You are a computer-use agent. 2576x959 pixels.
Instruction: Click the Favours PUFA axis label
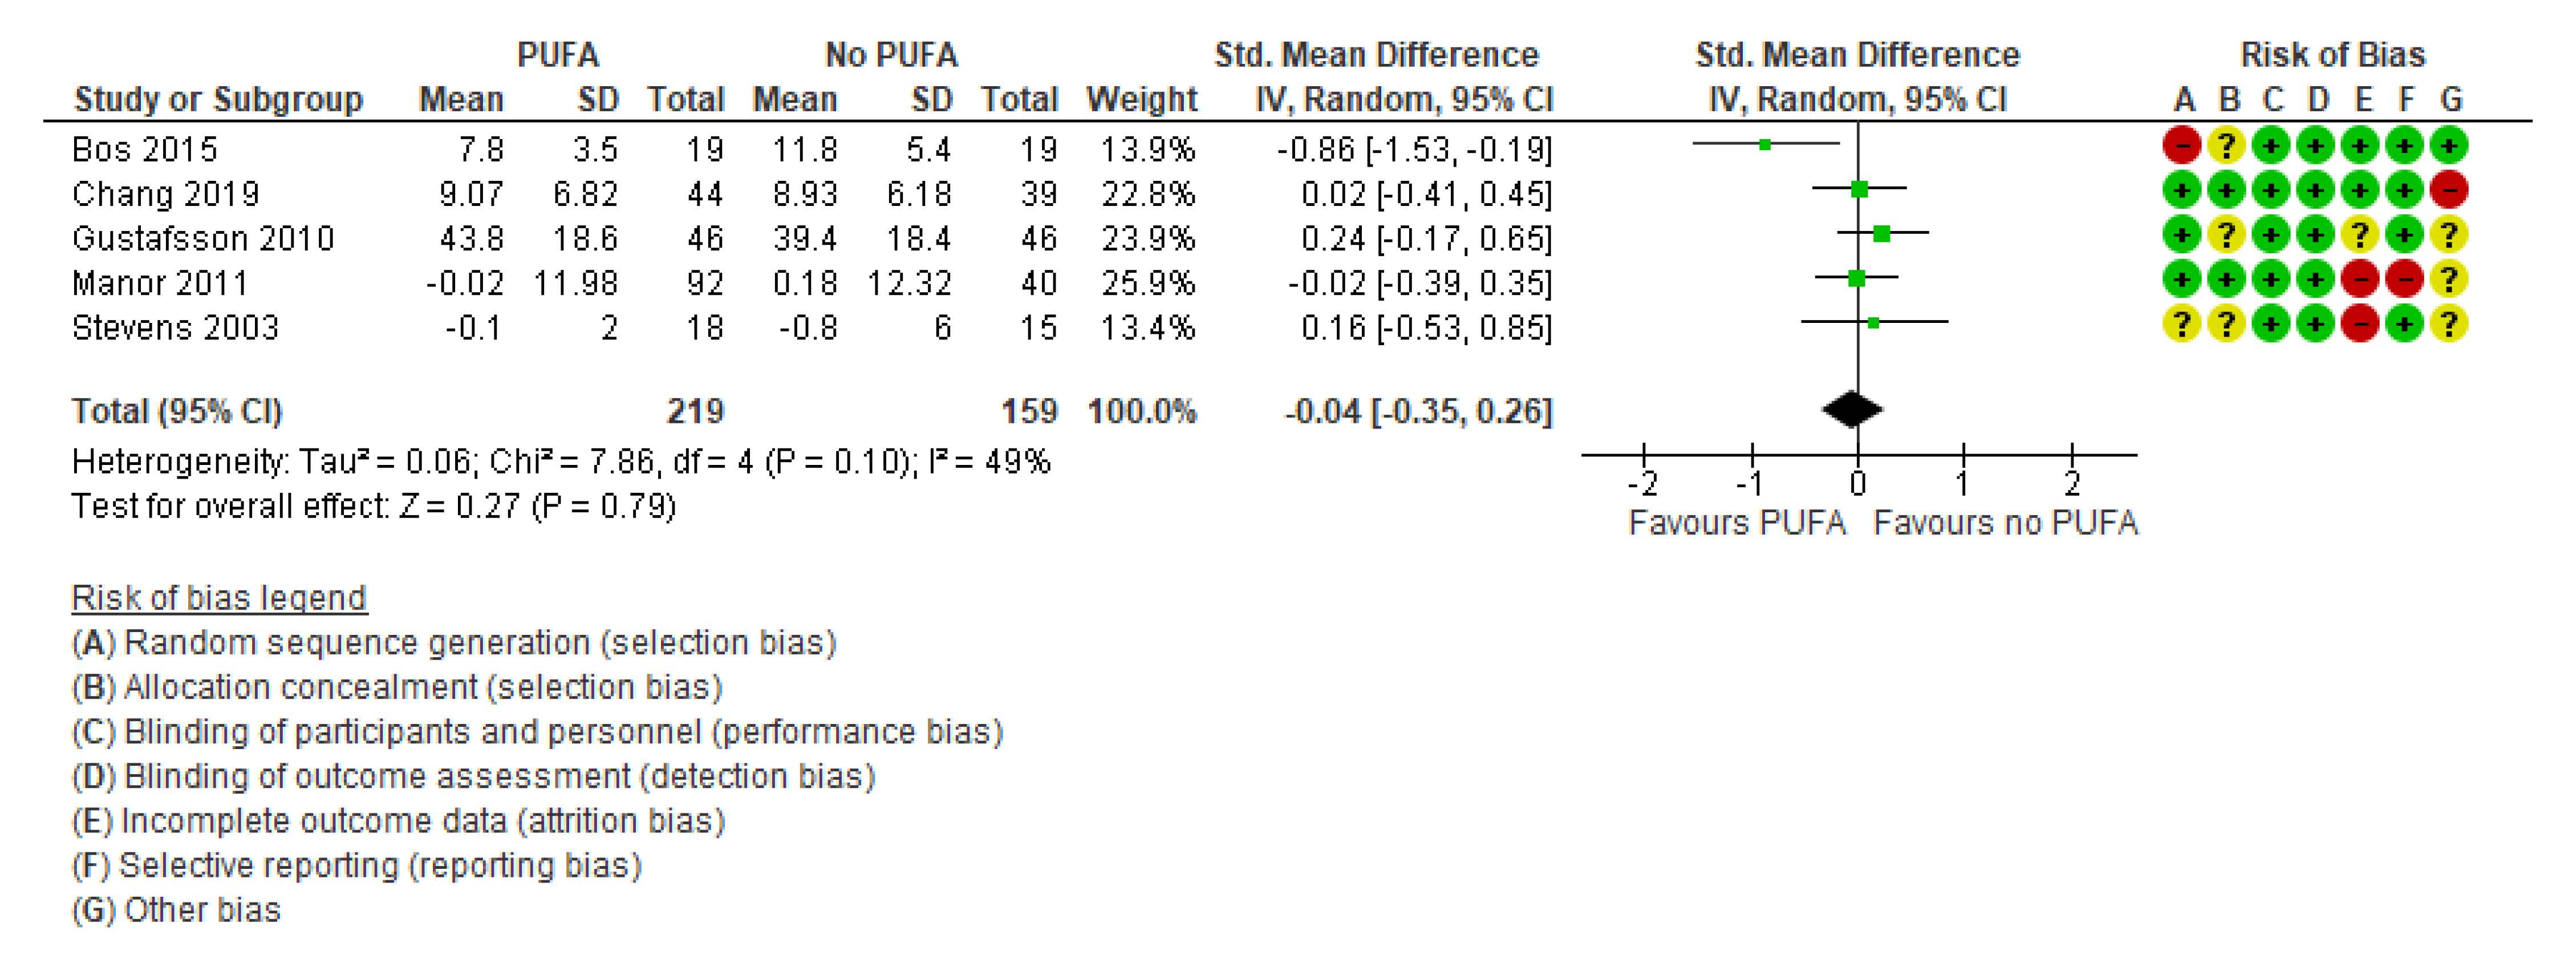[x=1736, y=522]
